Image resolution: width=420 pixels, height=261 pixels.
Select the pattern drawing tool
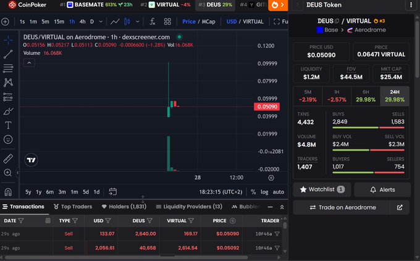coord(8,83)
